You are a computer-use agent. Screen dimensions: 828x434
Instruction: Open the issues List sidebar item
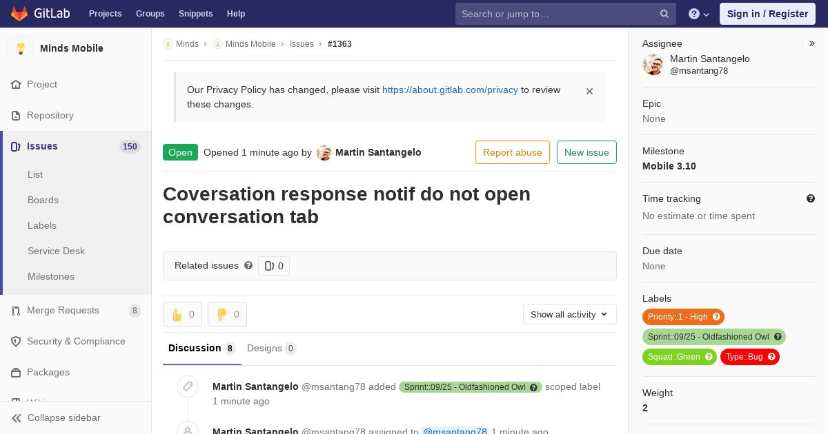35,174
